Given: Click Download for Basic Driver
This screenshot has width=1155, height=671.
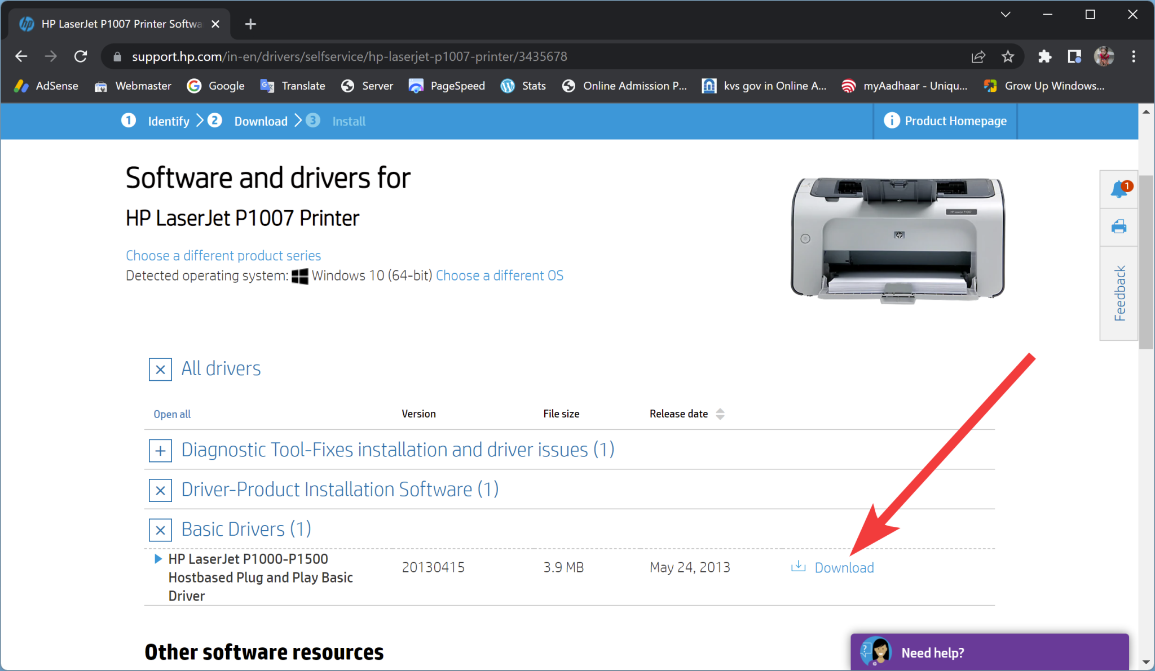Looking at the screenshot, I should pos(834,567).
